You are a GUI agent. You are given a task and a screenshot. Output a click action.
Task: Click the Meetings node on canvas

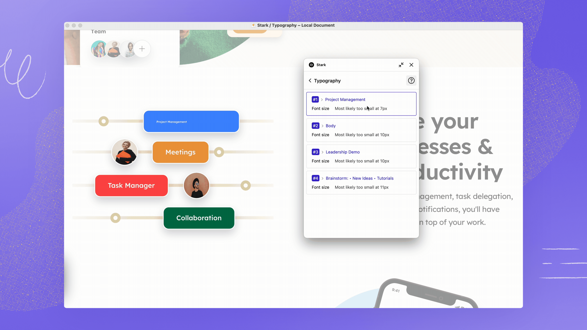[180, 152]
